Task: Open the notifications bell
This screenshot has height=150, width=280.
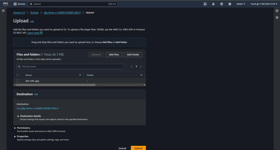Action: tap(213, 4)
